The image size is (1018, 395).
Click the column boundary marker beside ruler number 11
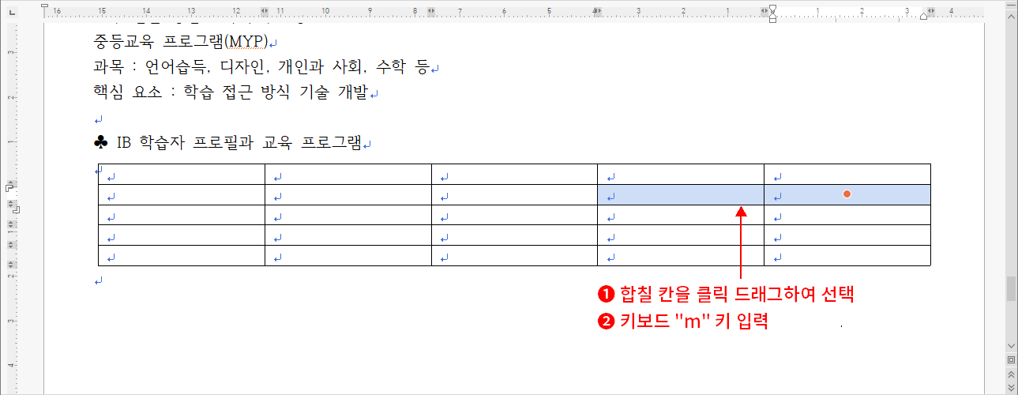[x=266, y=11]
